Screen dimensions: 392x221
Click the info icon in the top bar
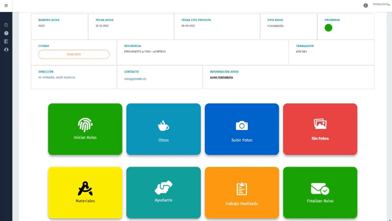pyautogui.click(x=365, y=6)
